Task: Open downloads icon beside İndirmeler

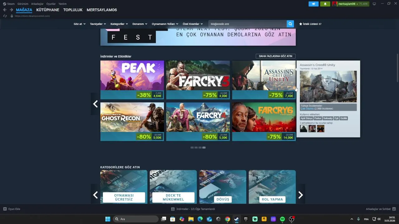Action: [173, 209]
